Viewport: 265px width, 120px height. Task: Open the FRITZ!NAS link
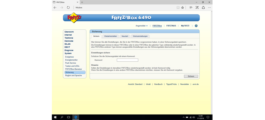click(x=171, y=26)
